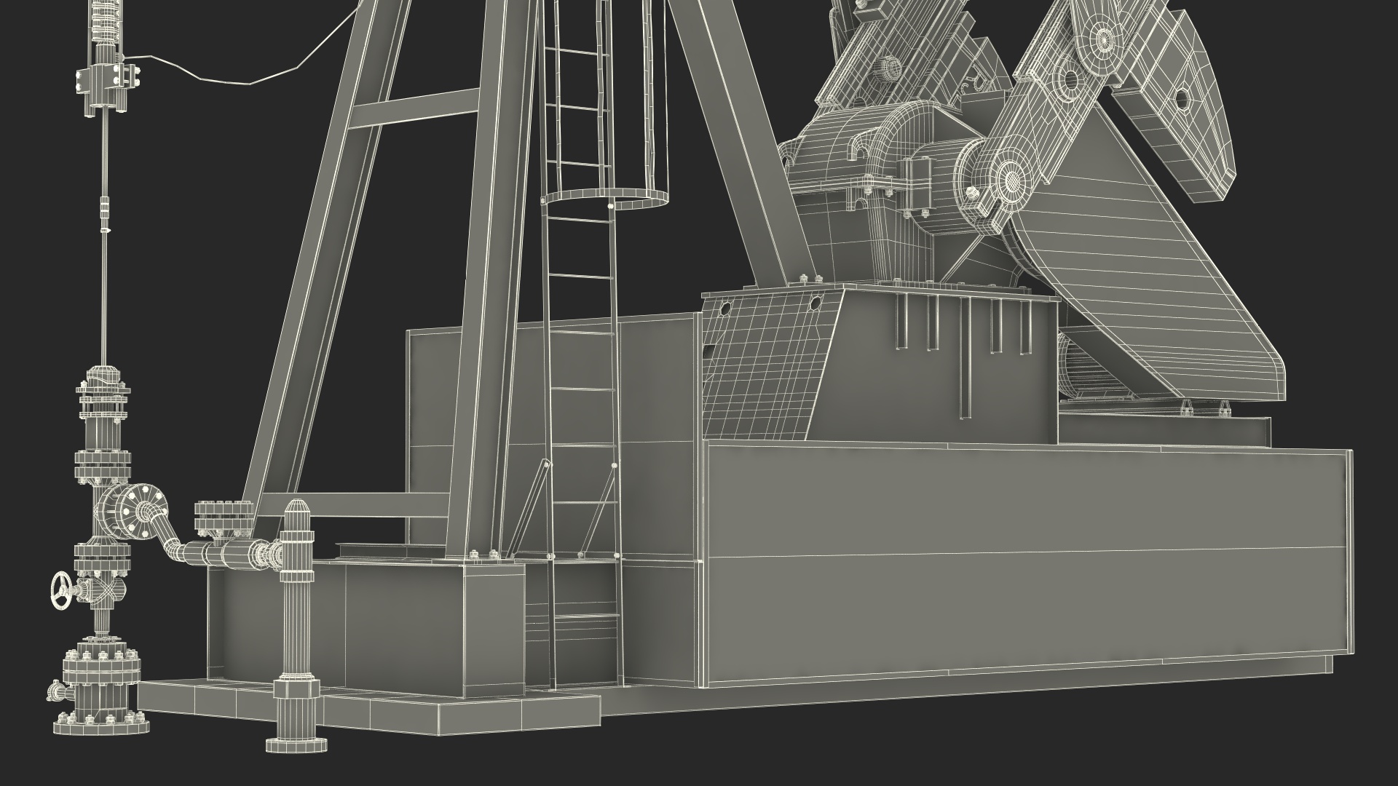Click the valve handwheel on the wellhead
1398x786 pixels.
click(x=61, y=592)
